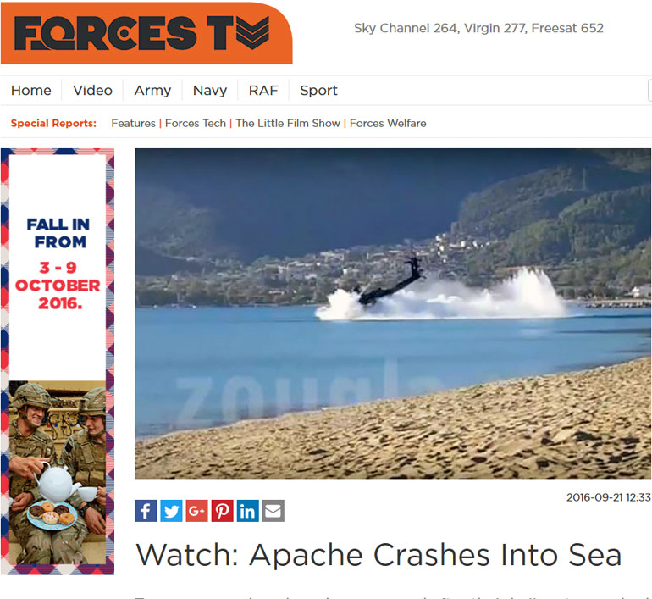Share on LinkedIn icon
The image size is (652, 599).
pos(248,510)
